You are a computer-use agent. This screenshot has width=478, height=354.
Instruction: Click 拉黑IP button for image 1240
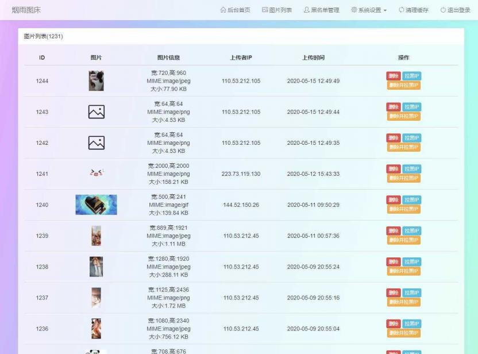click(412, 199)
